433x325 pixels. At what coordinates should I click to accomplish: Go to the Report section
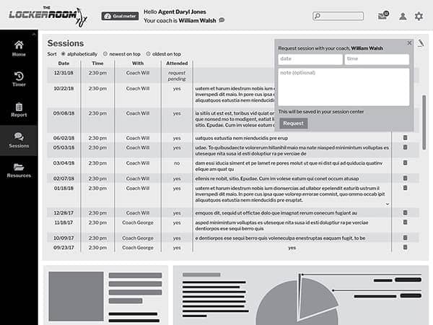pyautogui.click(x=19, y=110)
